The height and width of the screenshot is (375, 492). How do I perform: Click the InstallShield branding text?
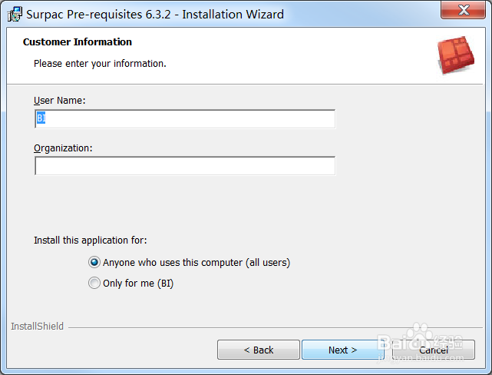tap(37, 327)
